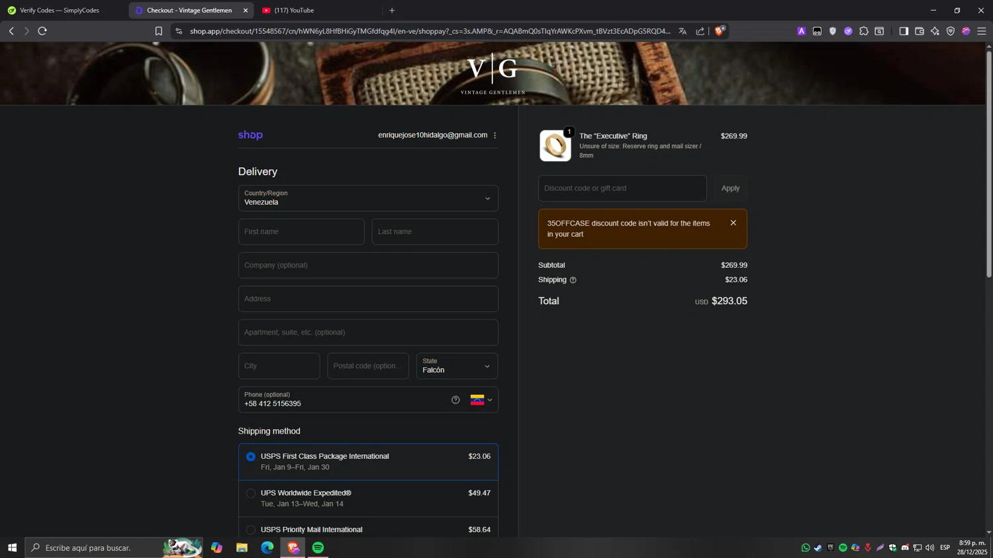This screenshot has height=558, width=993.
Task: Click the email enriquejose10hidalgo@gmail.com
Action: point(432,135)
